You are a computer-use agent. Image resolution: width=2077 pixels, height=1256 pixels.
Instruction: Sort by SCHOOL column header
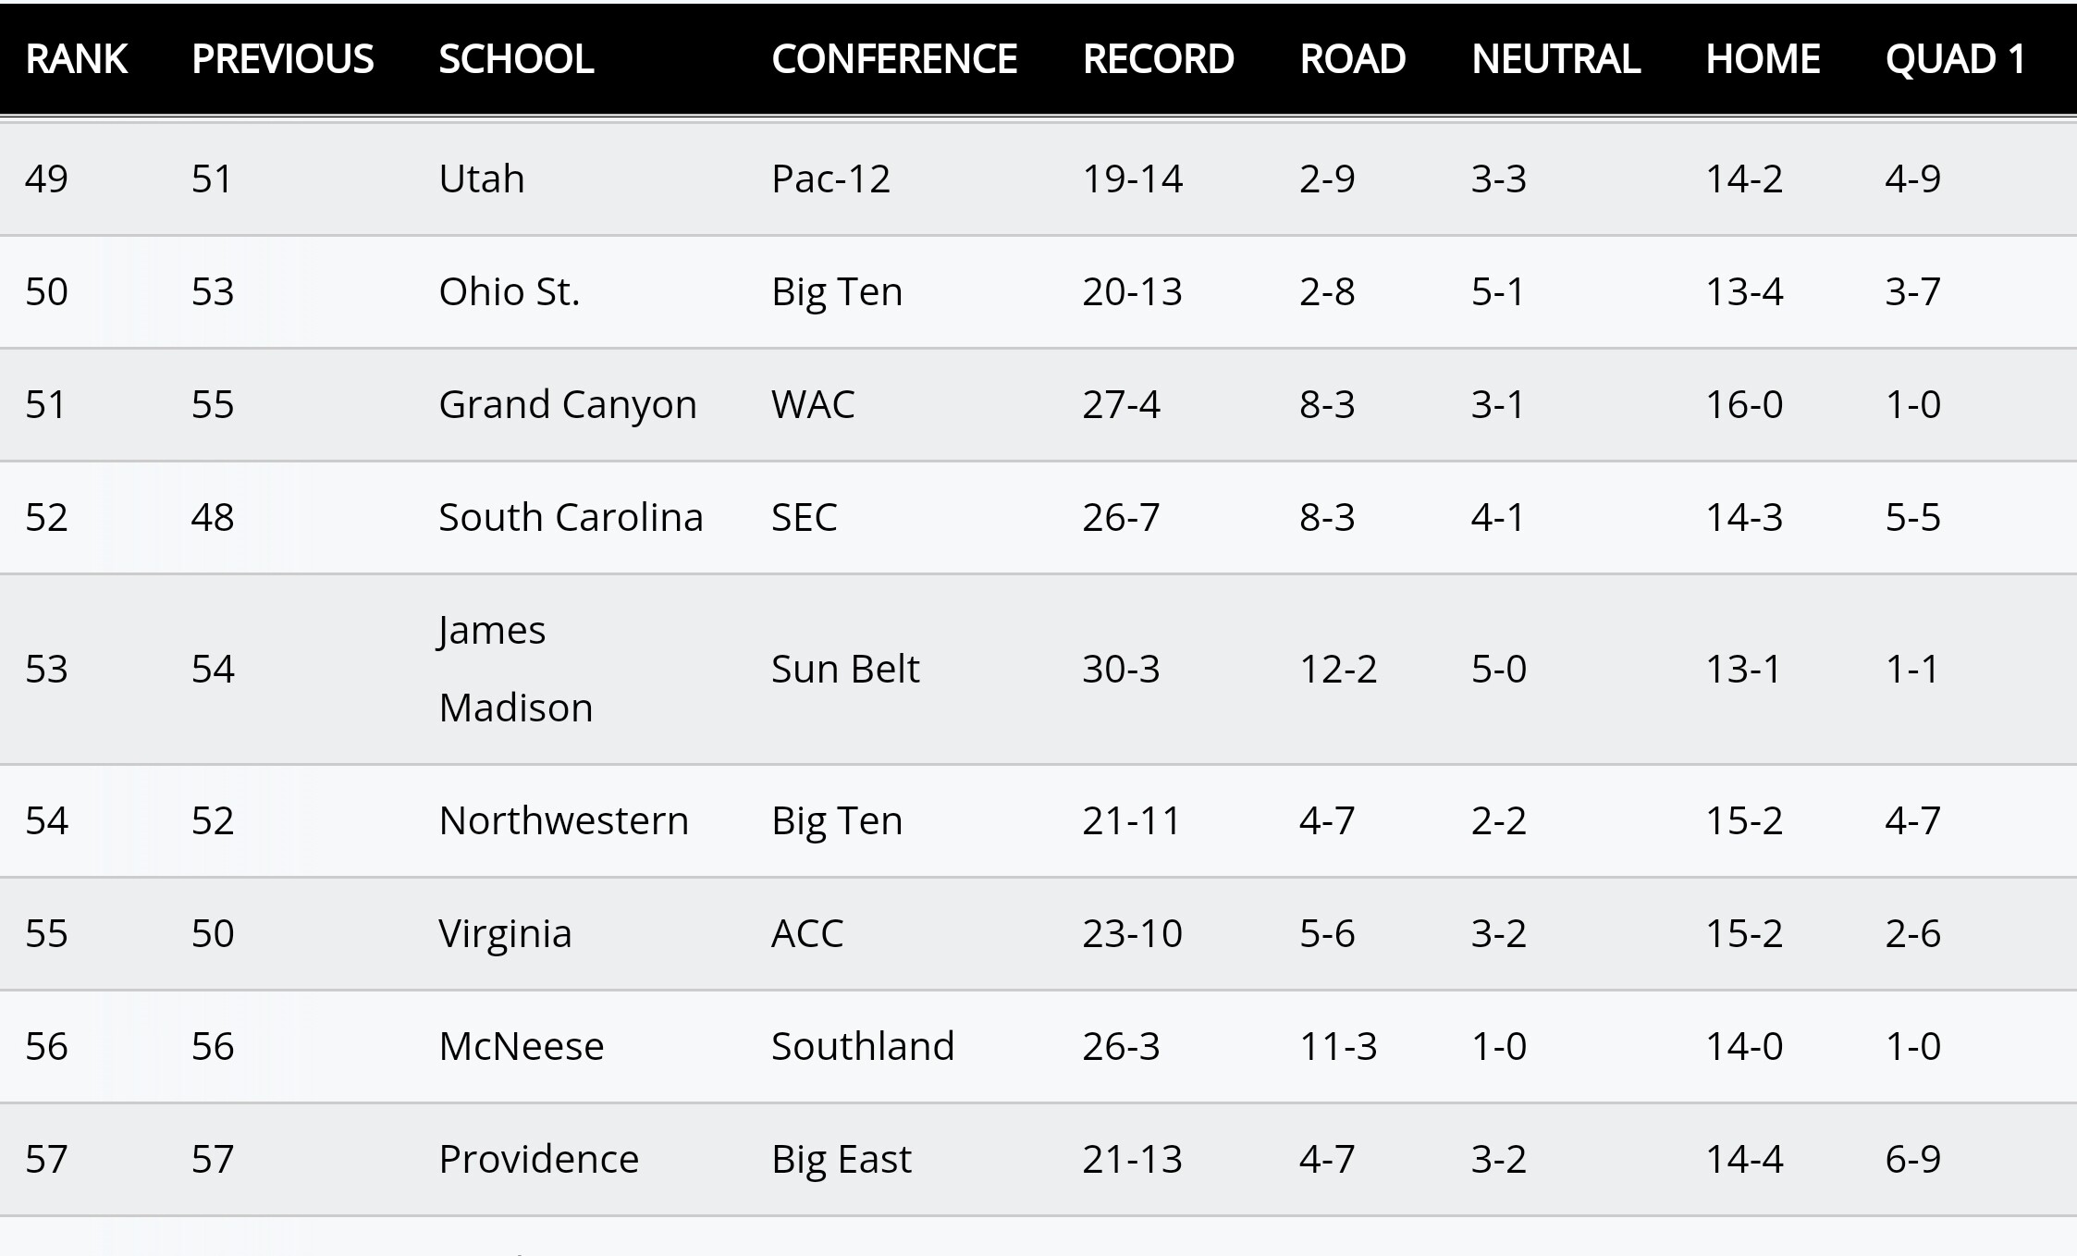coord(516,59)
